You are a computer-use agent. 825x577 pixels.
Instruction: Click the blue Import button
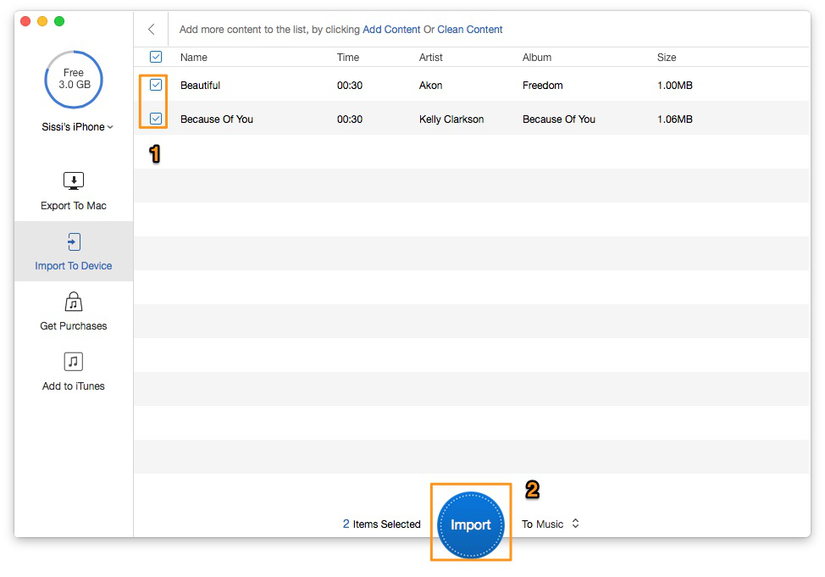471,524
